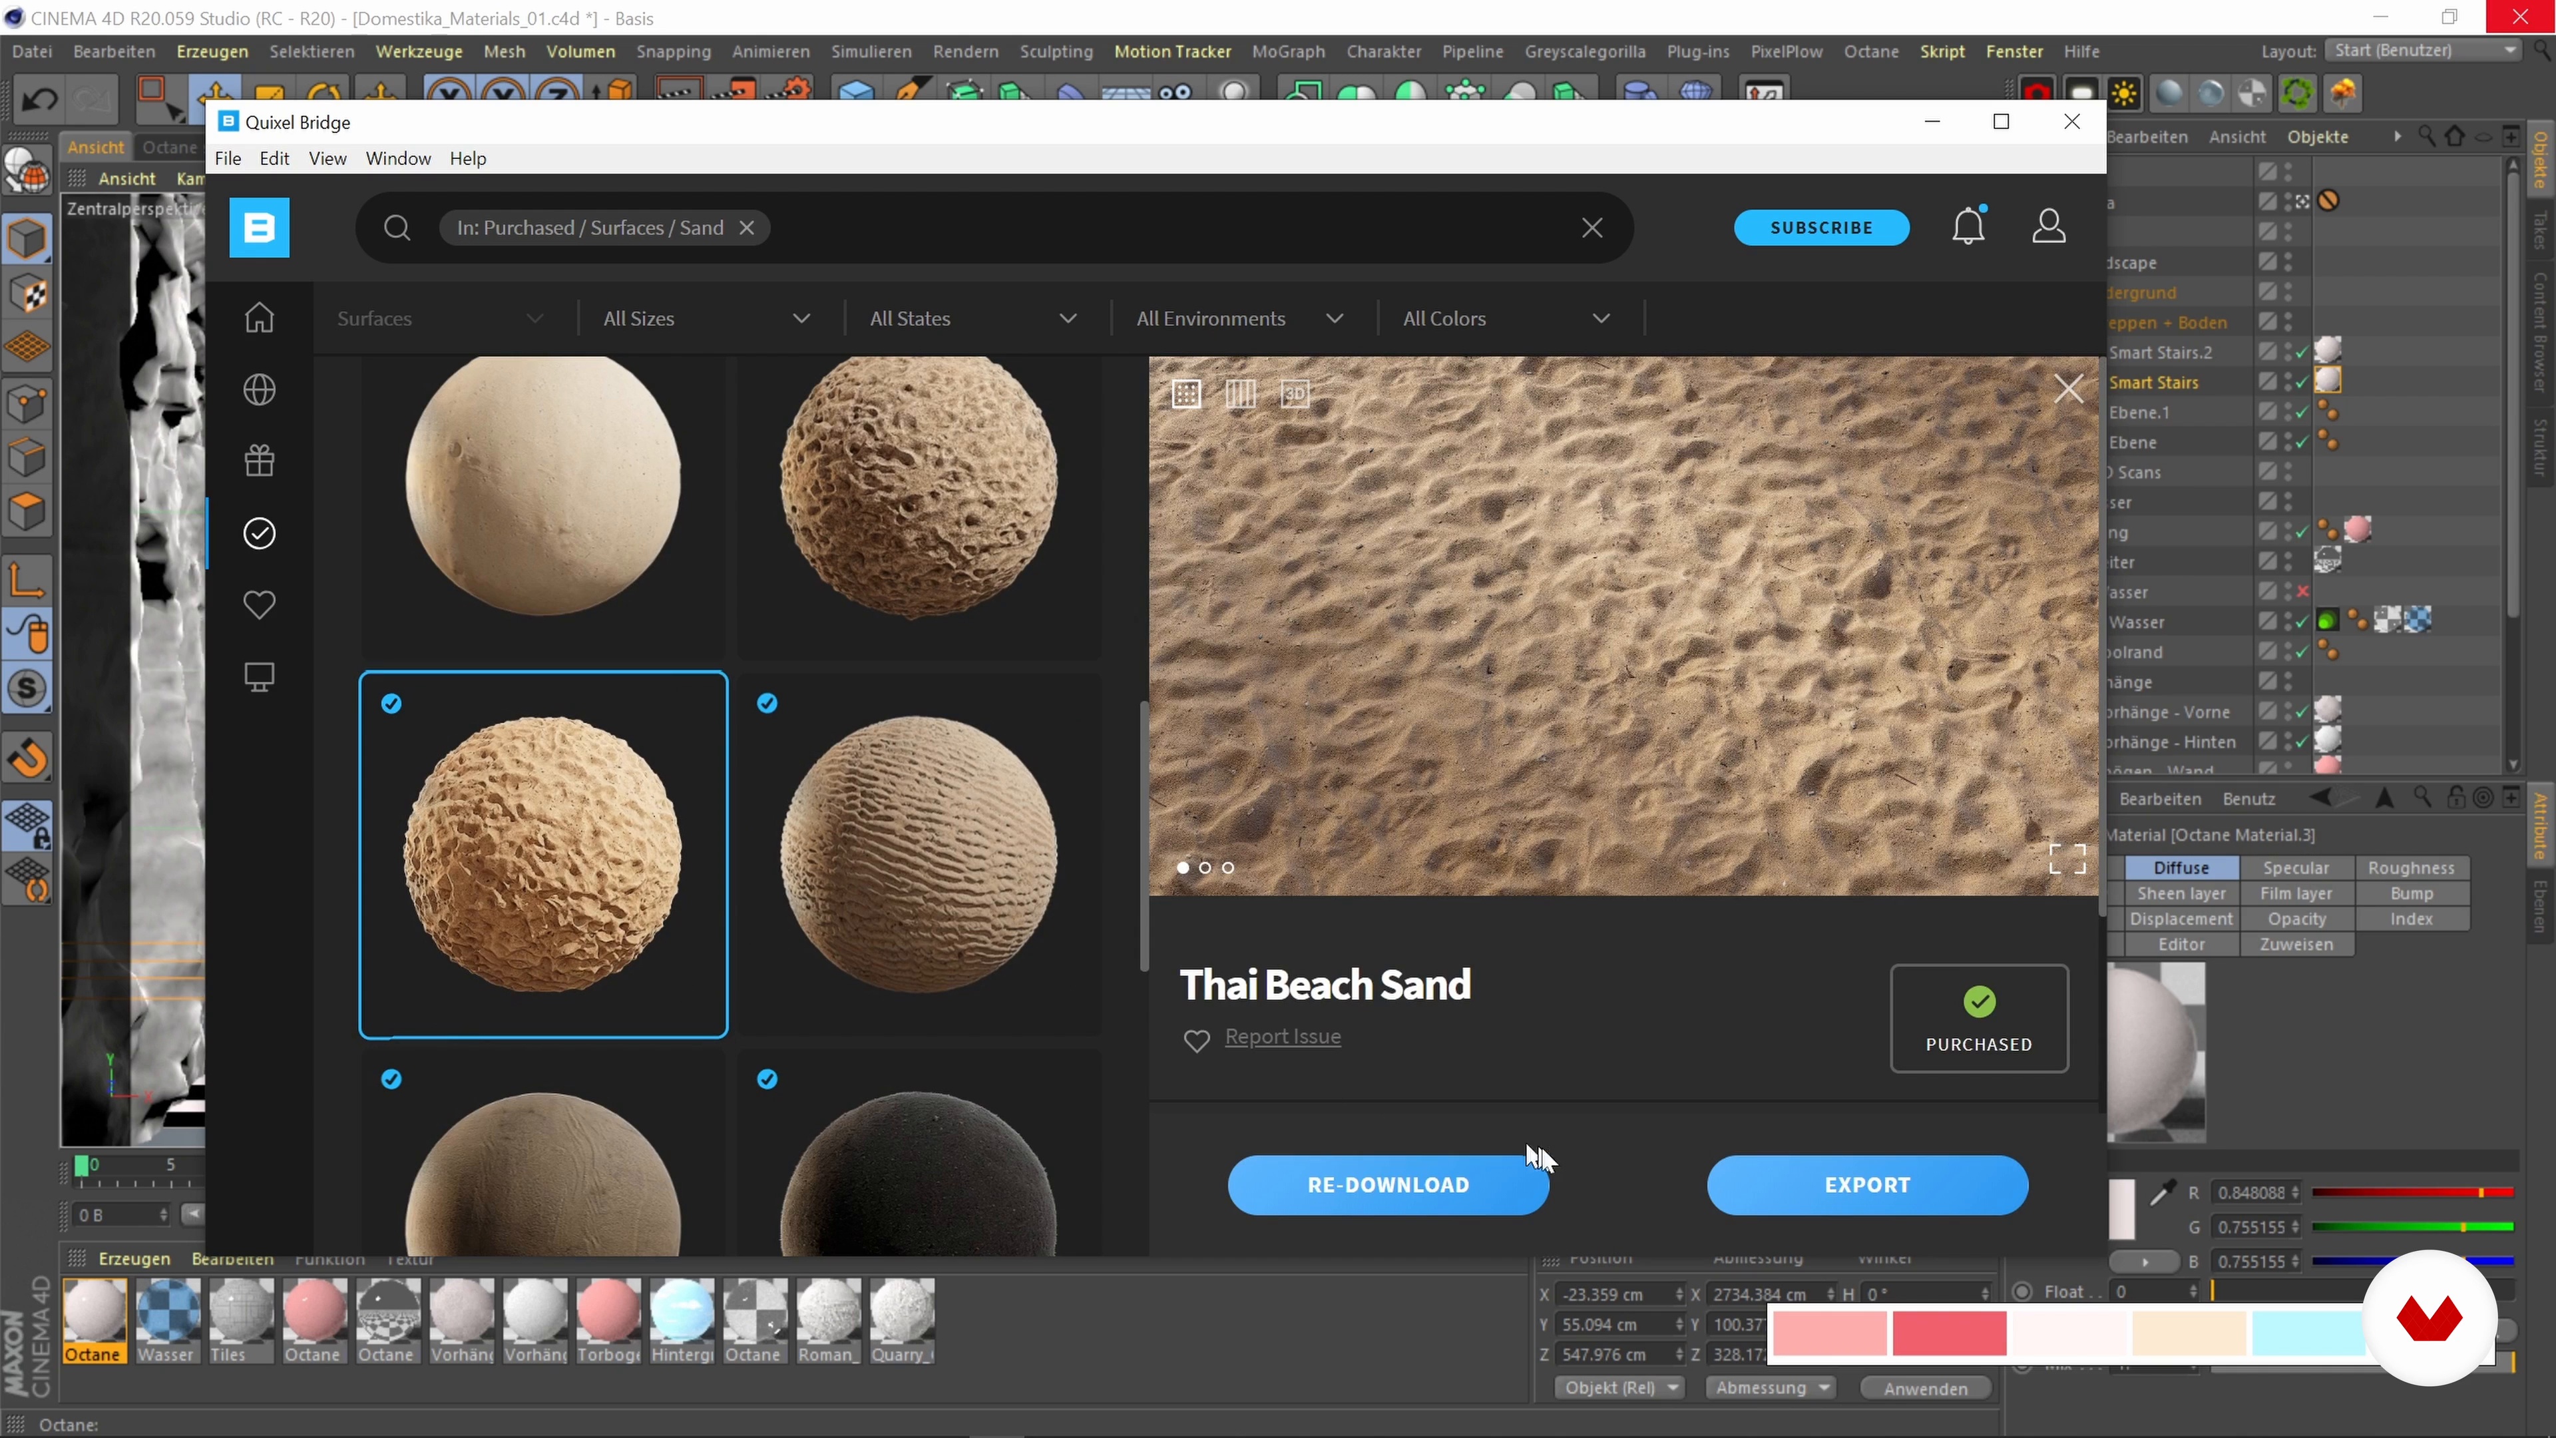Image resolution: width=2556 pixels, height=1438 pixels.
Task: Open Bridge Edit menu
Action: tap(274, 159)
